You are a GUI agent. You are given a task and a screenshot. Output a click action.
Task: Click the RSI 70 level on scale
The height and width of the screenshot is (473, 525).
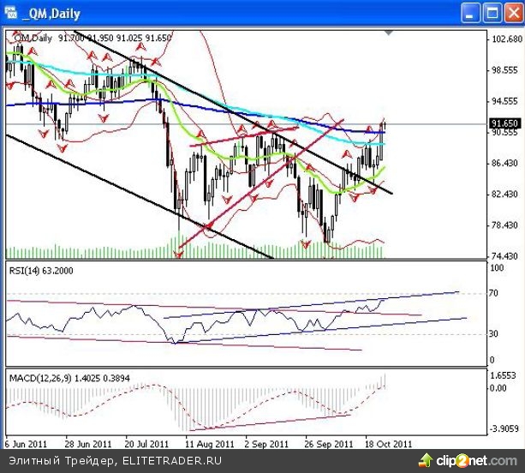(x=494, y=294)
